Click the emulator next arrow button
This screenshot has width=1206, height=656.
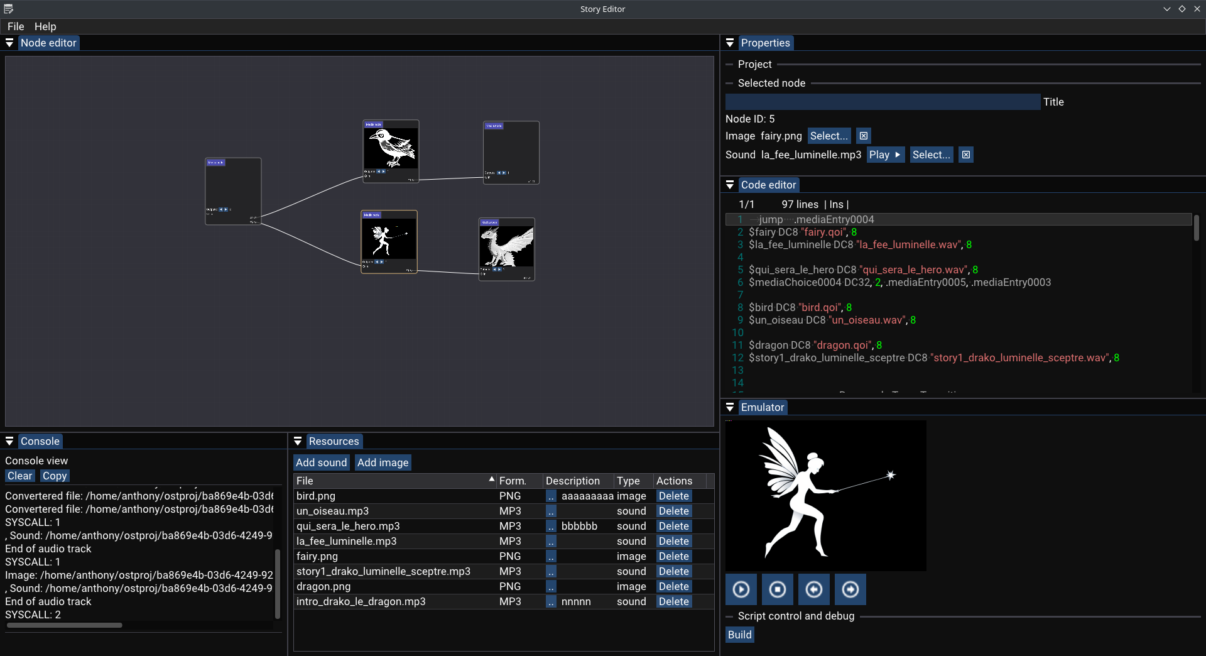(x=850, y=589)
